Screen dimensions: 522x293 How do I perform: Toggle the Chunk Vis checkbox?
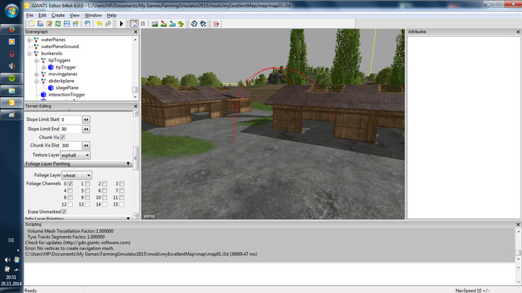pyautogui.click(x=63, y=137)
